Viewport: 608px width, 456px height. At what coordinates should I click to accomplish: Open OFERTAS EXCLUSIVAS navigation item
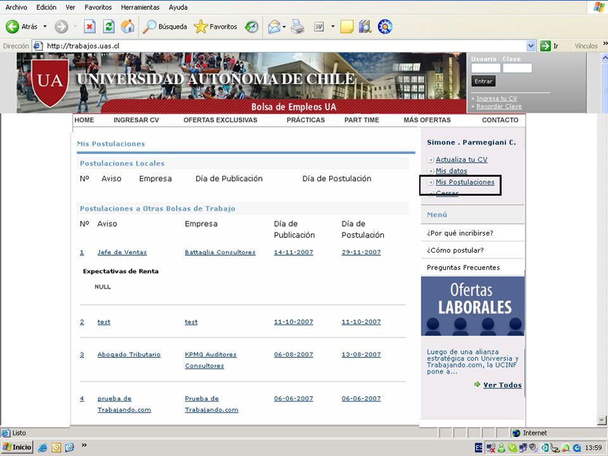(220, 120)
